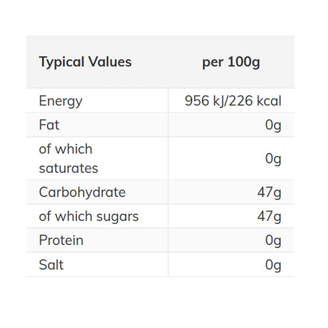Click the 47g value for sugars
Screen dimensions: 328x328
pos(269,216)
